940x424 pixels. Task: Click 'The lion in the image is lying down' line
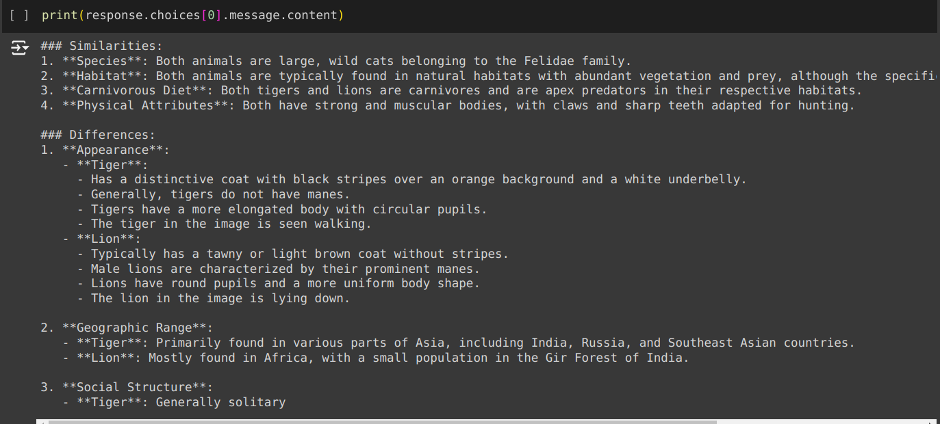click(213, 298)
